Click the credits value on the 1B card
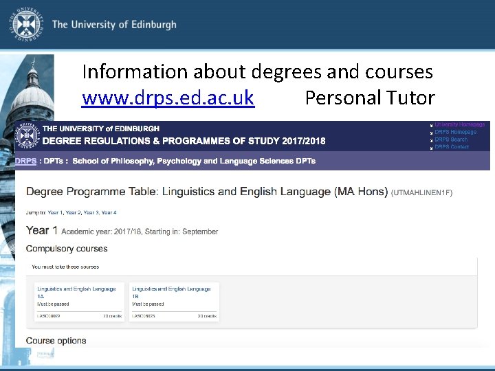 tap(207, 316)
